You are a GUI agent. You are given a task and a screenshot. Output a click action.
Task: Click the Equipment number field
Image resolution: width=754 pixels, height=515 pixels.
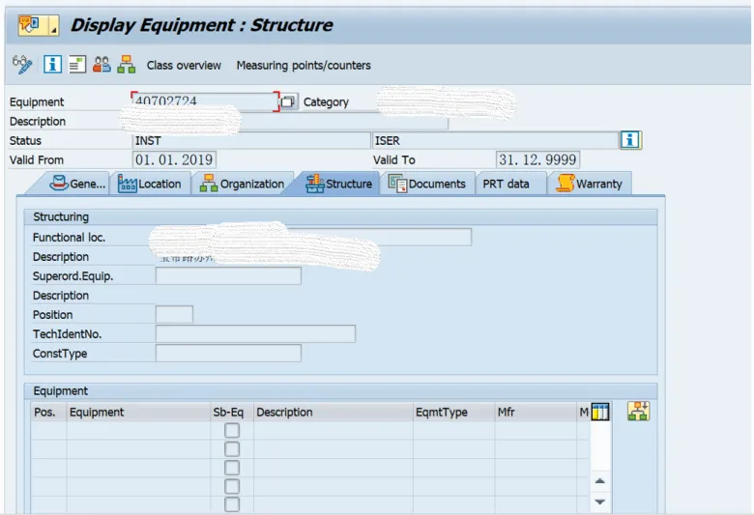click(205, 101)
